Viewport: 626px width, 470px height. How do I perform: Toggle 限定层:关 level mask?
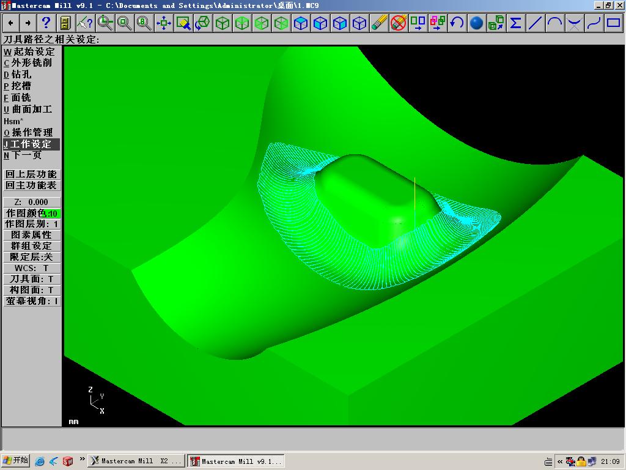click(32, 257)
